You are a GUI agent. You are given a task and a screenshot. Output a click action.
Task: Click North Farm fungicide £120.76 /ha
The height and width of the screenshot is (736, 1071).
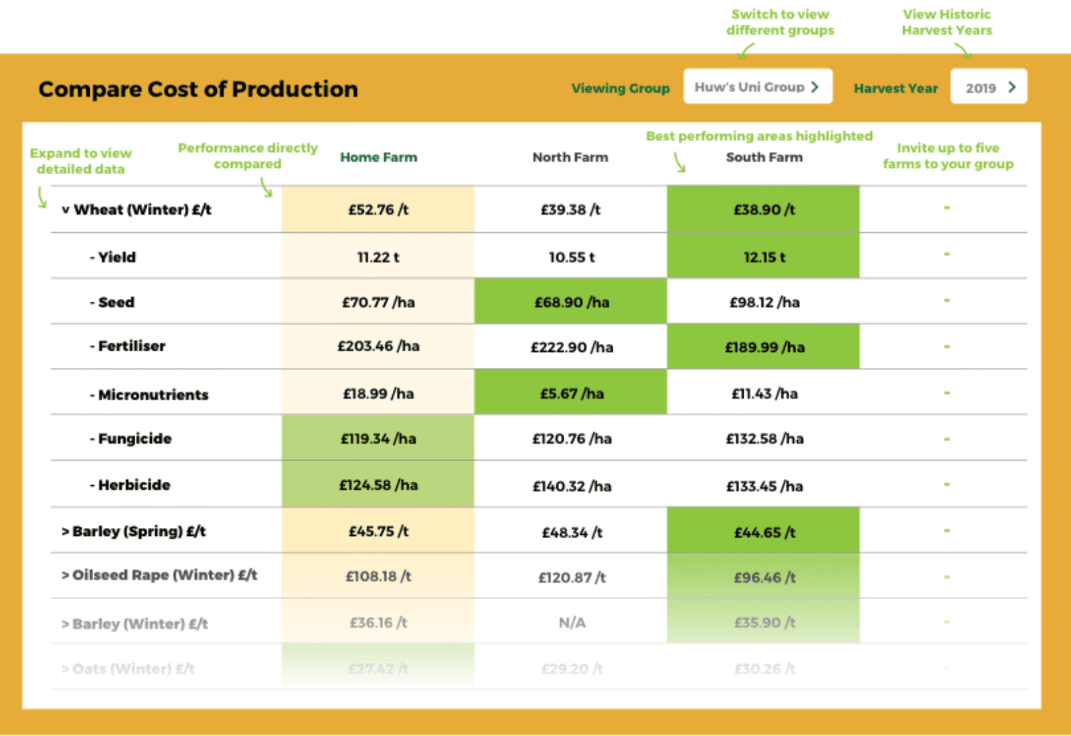(570, 438)
